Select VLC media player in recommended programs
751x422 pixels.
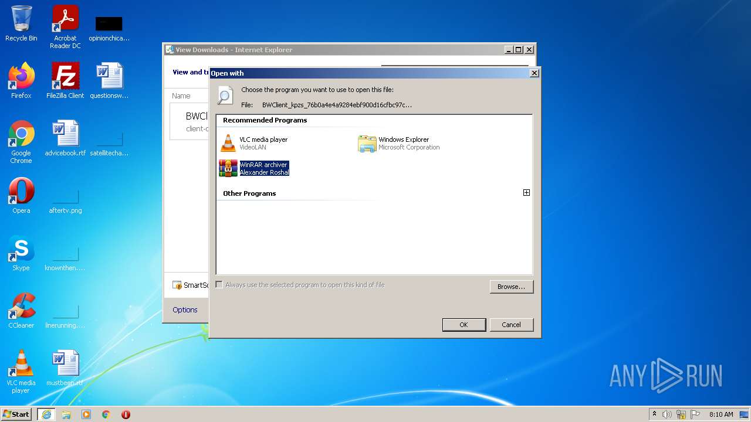coord(254,144)
